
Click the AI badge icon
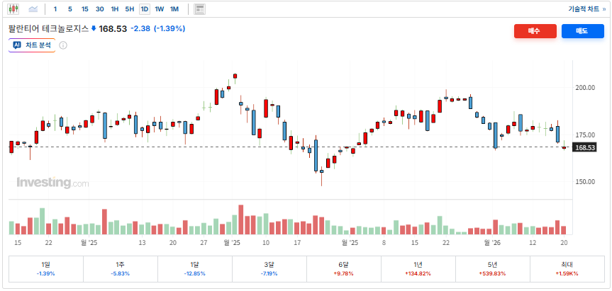click(17, 45)
